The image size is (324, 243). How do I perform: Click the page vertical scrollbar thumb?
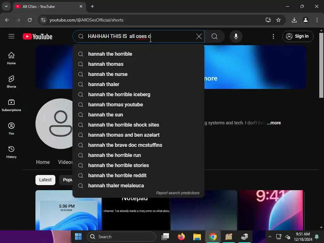[321, 65]
